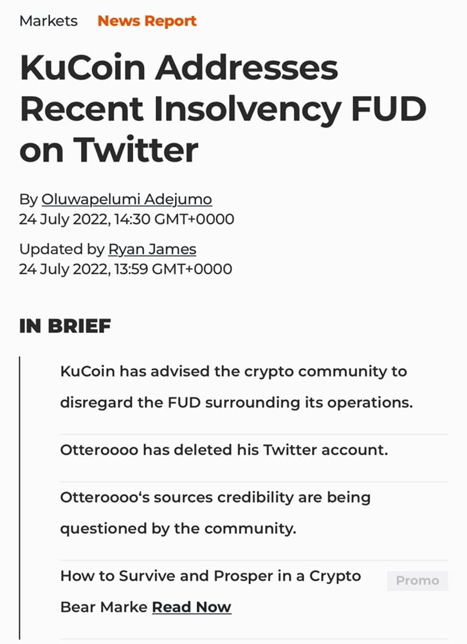Follow the Read Now link

191,607
